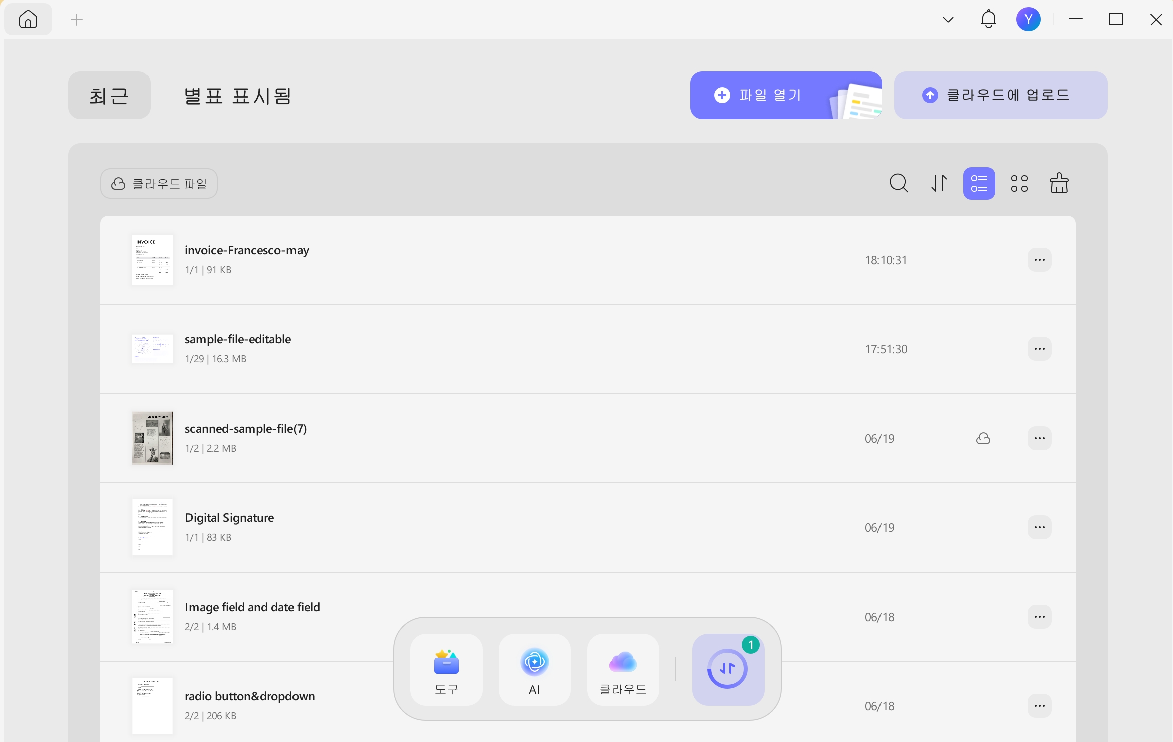Click the 2/2 | 1.4 MB details
The width and height of the screenshot is (1173, 742).
pos(211,627)
